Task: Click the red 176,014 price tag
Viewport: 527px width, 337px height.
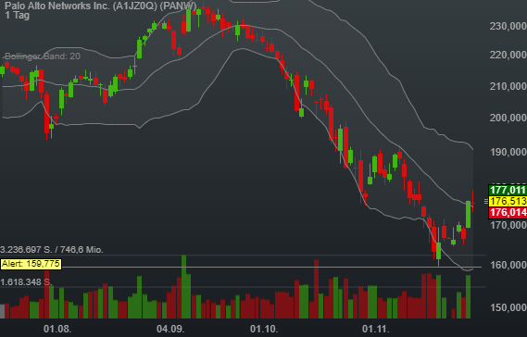Action: pyautogui.click(x=508, y=212)
